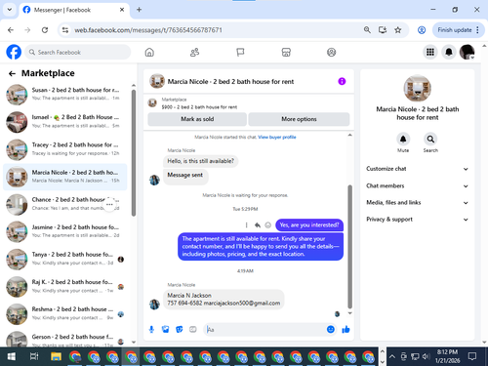Show hidden system tray icons
This screenshot has width=488, height=366.
click(392, 356)
